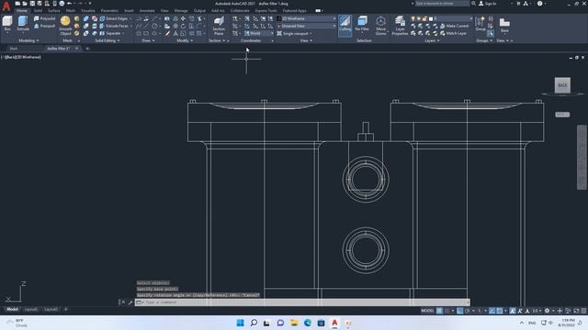
Task: Open Single viewport dropdown
Action: coord(295,33)
